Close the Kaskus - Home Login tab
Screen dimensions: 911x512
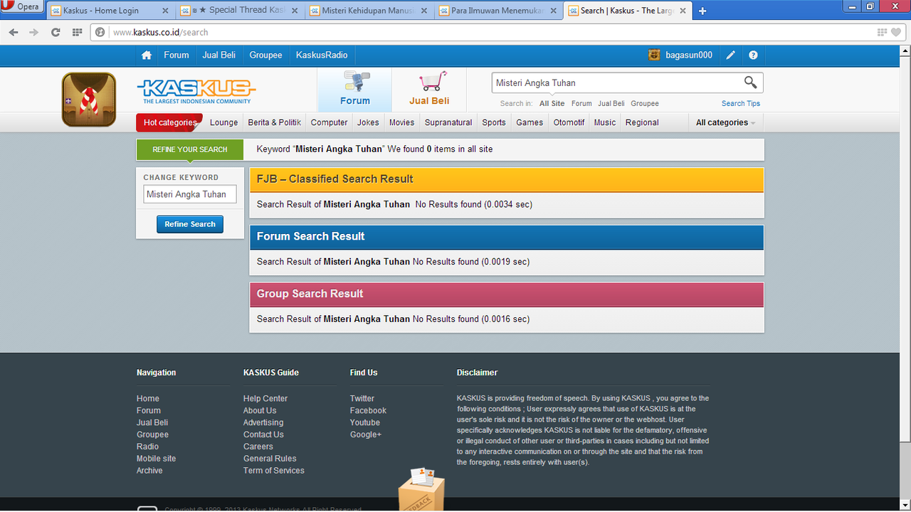click(x=165, y=11)
